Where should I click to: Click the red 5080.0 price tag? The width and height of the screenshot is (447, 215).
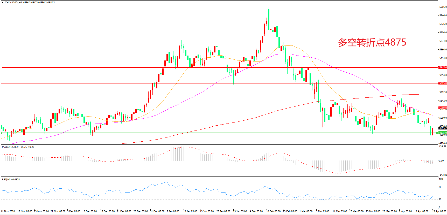click(443, 108)
